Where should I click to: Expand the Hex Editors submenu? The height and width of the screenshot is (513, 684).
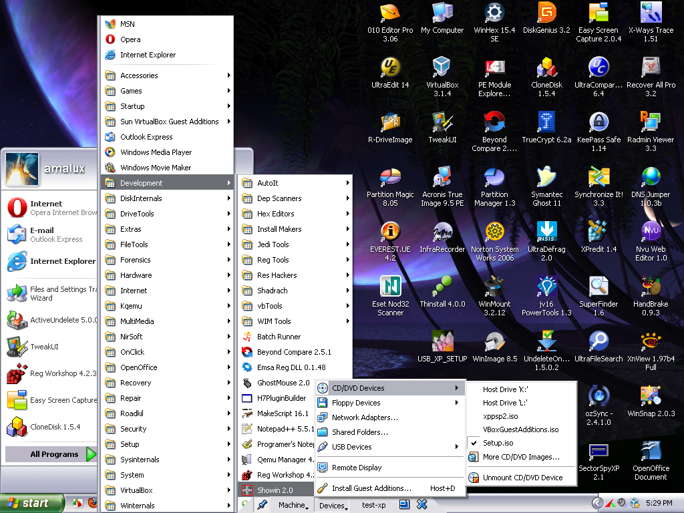tap(295, 214)
